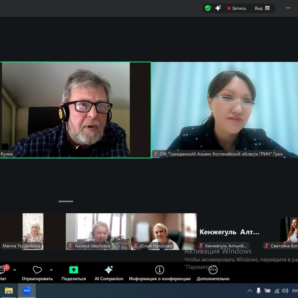Select Юлия Натарова's video thumbnail
Screen dimensions: 298x298
[164, 231]
